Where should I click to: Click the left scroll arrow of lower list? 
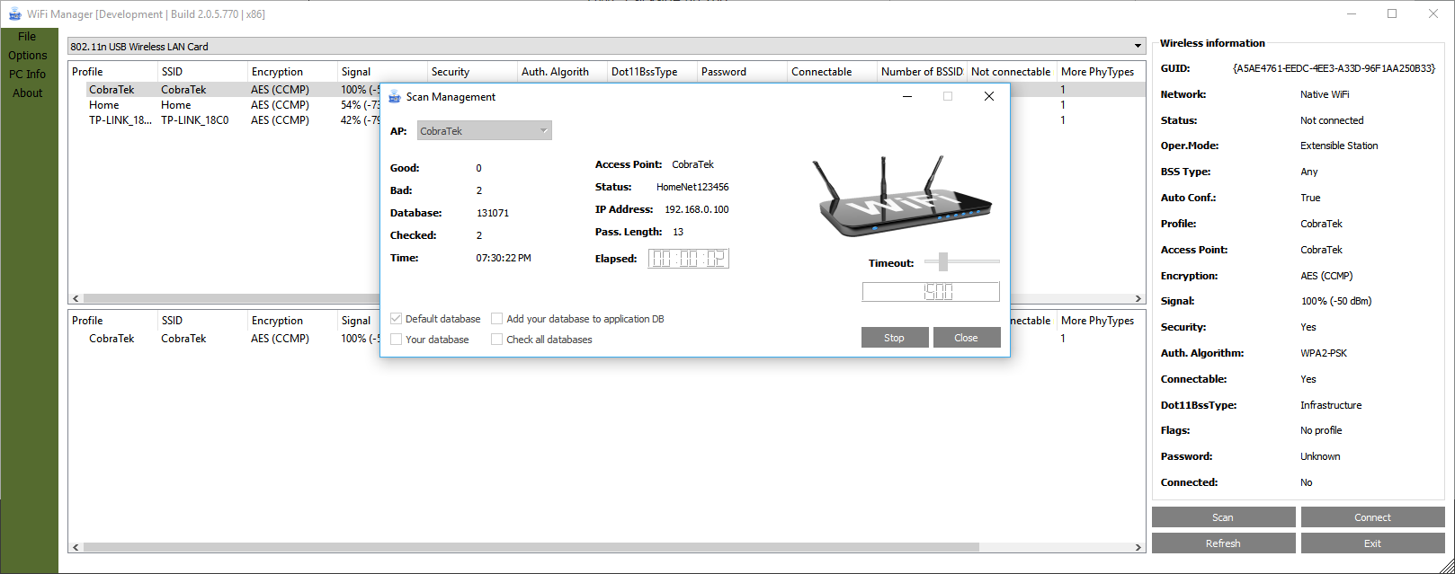click(76, 546)
